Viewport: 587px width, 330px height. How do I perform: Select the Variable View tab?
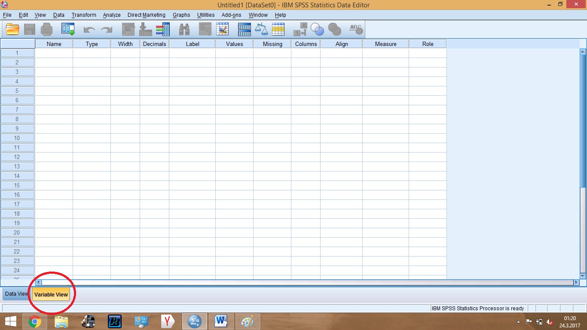pos(51,295)
